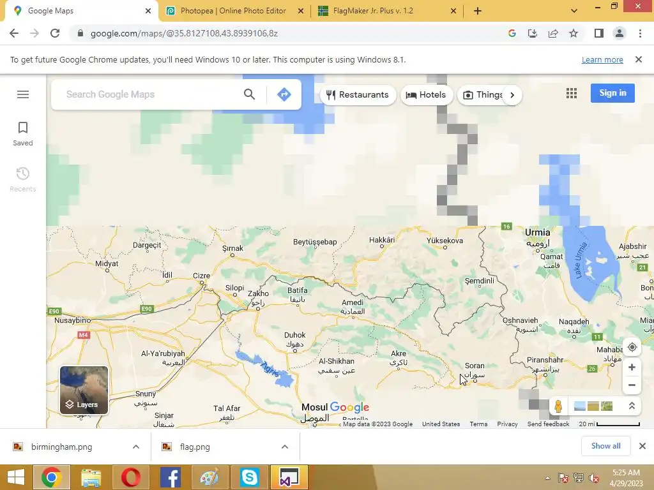Click the system clock in tray
This screenshot has width=654, height=490.
[x=626, y=477]
